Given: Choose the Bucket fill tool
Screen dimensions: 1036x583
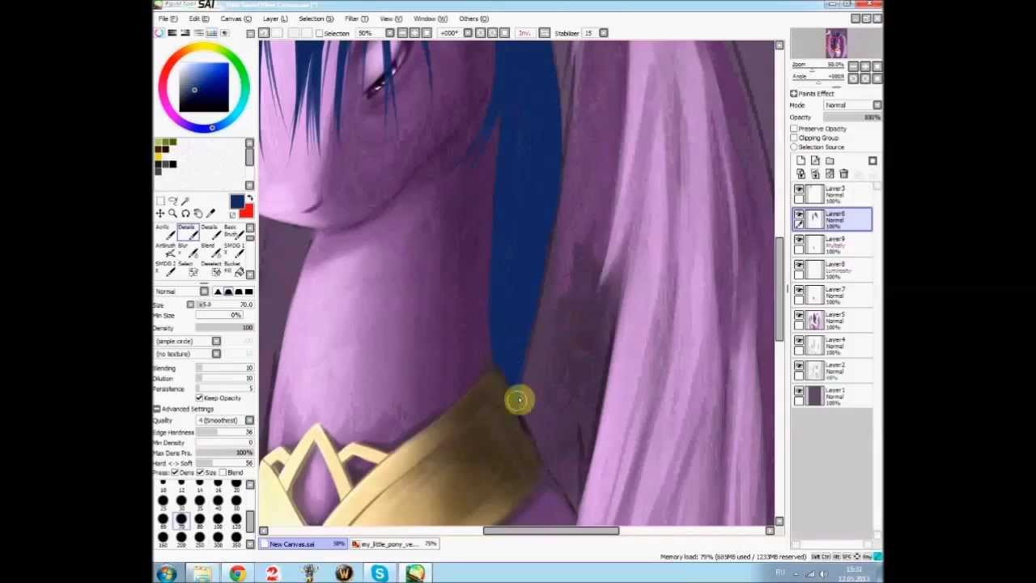Looking at the screenshot, I should 233,267.
